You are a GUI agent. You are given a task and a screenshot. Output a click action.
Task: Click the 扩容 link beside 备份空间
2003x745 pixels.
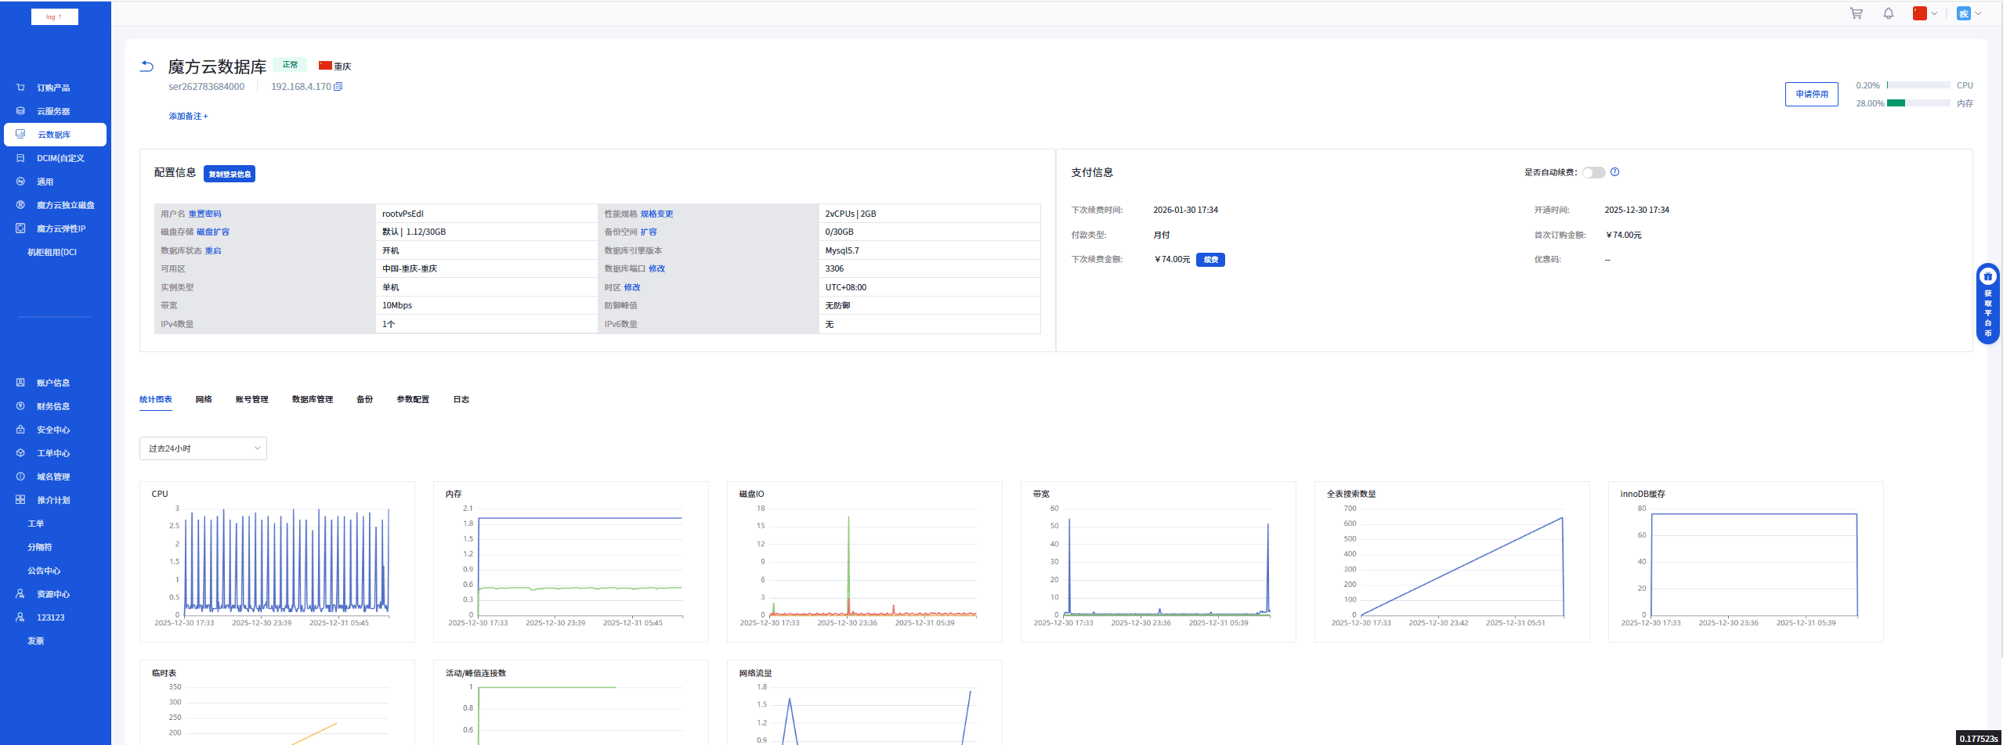[x=649, y=232]
